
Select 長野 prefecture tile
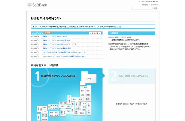[x=76, y=104]
